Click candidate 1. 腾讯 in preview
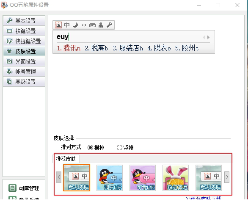Viewport: 248px width, 207px height. (69, 48)
